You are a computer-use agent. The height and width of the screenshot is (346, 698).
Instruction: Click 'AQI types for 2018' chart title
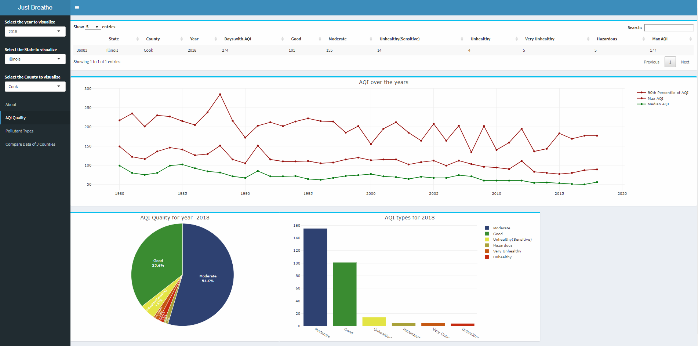click(410, 218)
